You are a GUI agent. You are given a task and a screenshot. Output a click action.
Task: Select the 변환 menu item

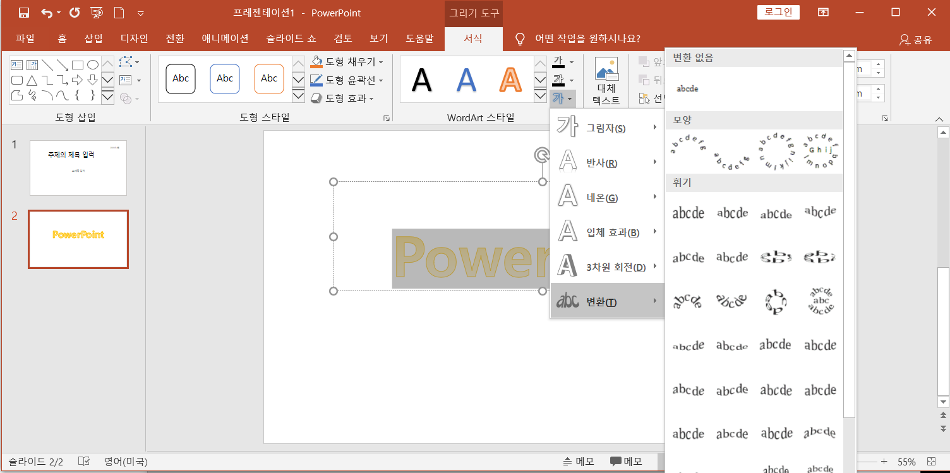point(607,302)
